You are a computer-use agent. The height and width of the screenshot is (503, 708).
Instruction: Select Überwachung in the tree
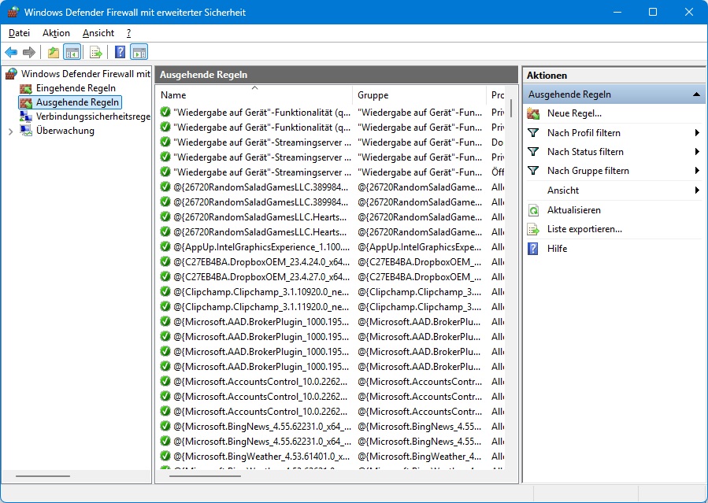[x=65, y=131]
